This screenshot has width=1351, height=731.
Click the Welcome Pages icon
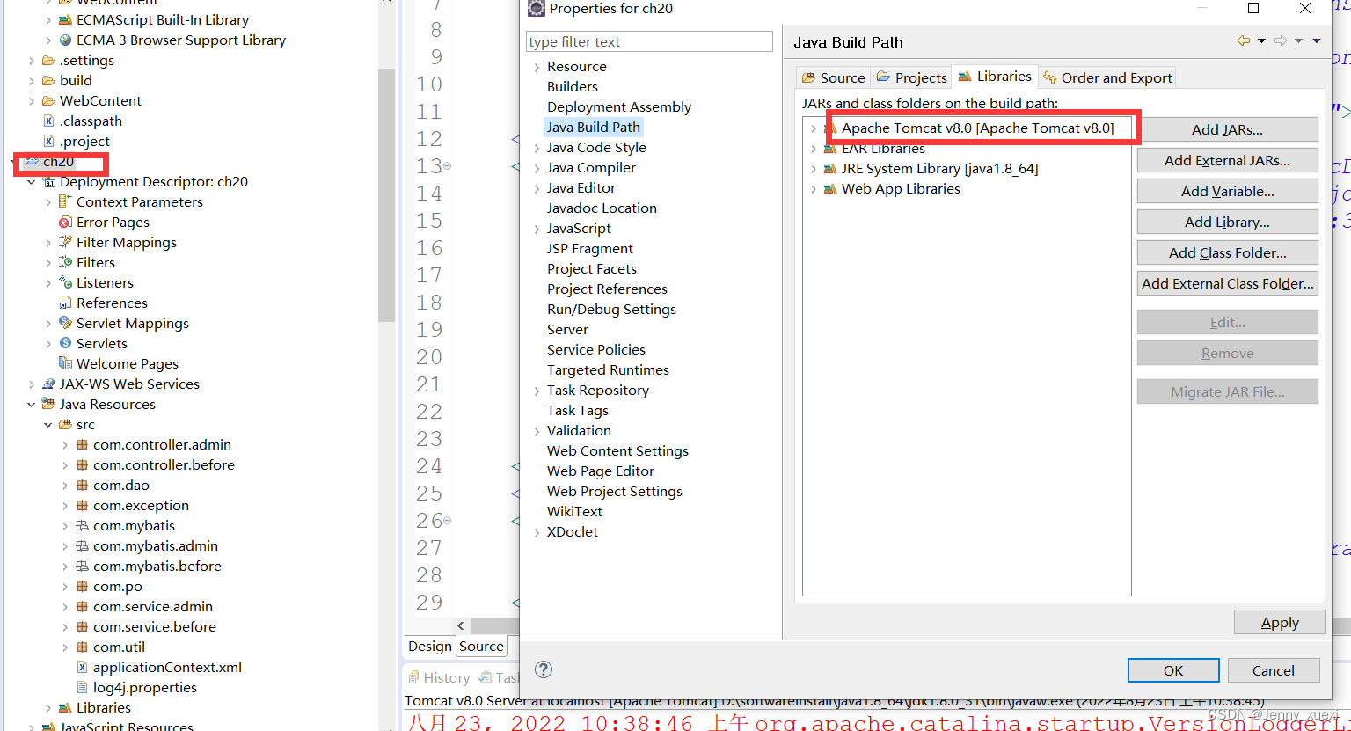point(65,364)
